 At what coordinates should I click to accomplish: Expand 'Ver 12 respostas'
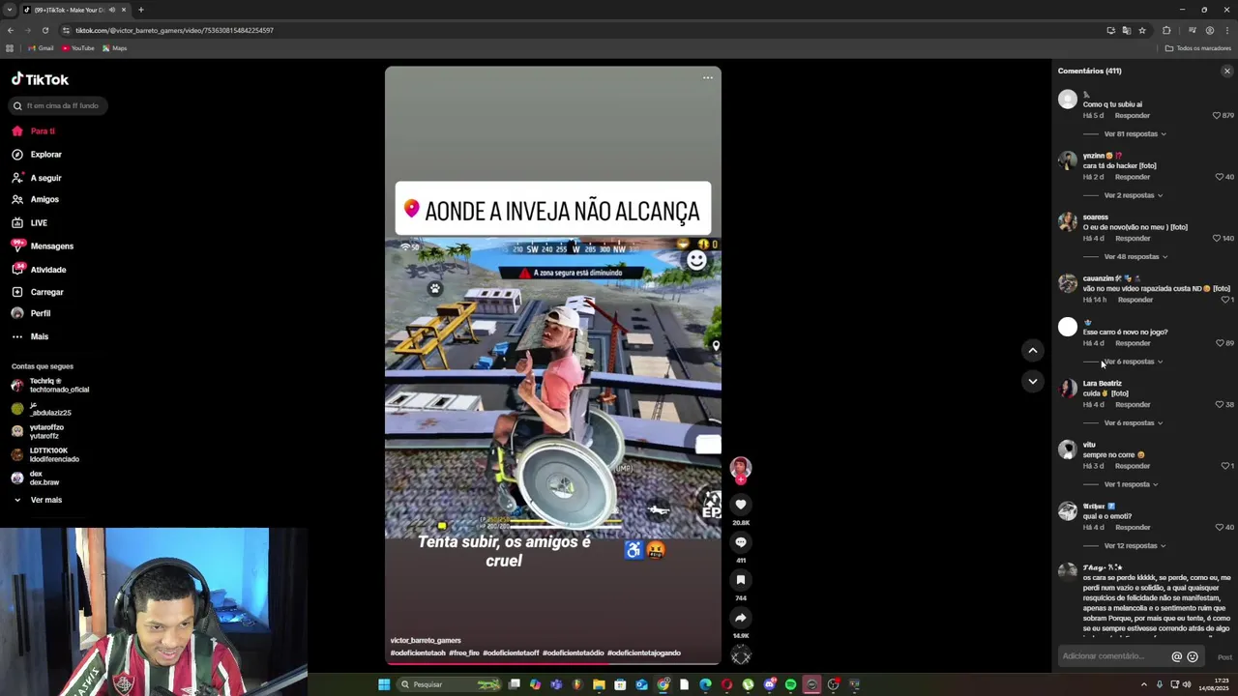click(1135, 546)
